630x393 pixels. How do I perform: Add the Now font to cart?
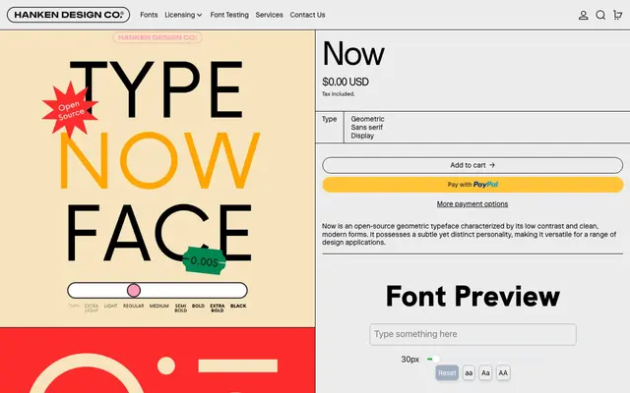point(472,165)
